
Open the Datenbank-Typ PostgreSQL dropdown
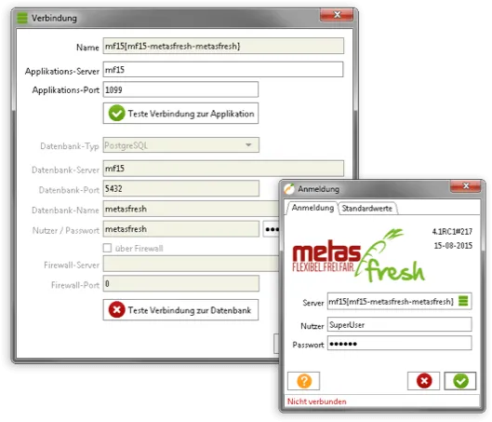[181, 144]
